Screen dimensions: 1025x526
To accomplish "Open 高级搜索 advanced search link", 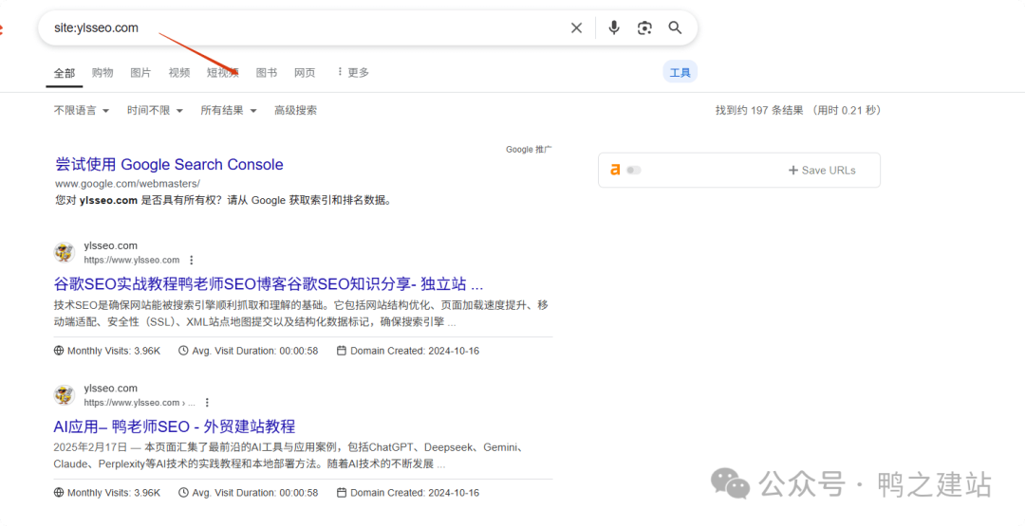I will (x=295, y=110).
